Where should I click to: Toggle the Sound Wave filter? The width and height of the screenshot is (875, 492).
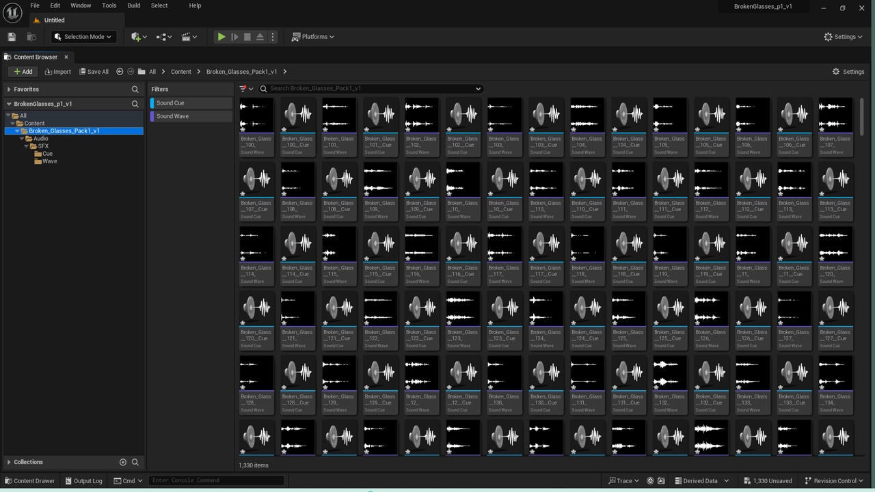(x=191, y=116)
